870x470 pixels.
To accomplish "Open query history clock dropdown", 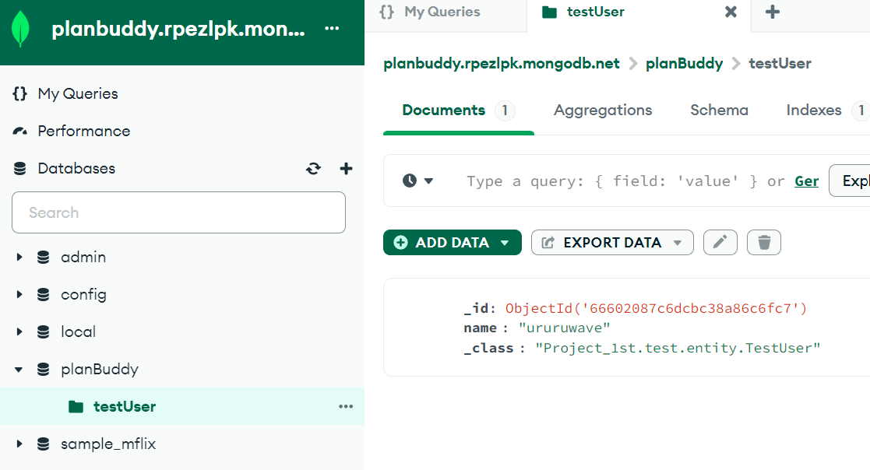I will tap(417, 181).
